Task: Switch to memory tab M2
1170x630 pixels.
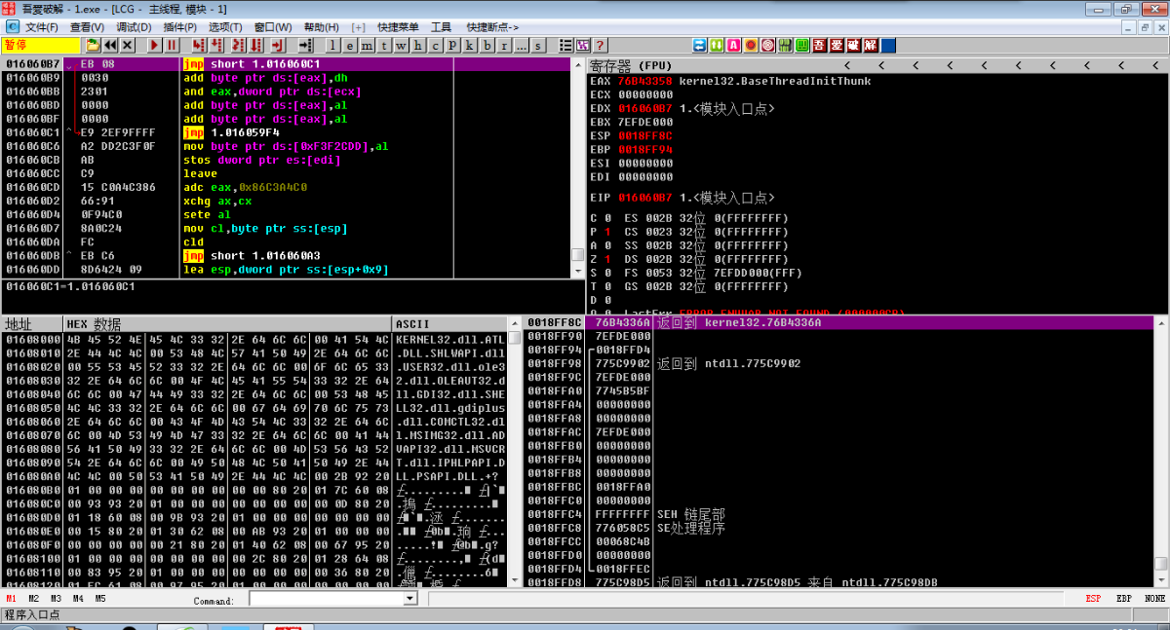Action: tap(34, 599)
